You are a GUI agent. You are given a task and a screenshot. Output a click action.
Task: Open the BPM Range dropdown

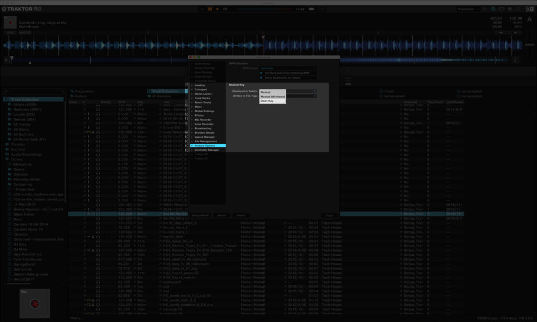pos(288,68)
